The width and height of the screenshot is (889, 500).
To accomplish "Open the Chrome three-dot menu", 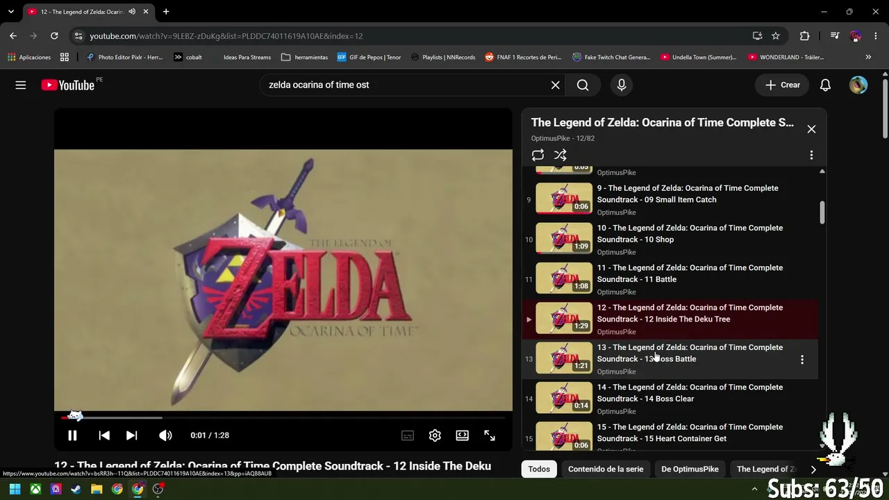I will (876, 36).
